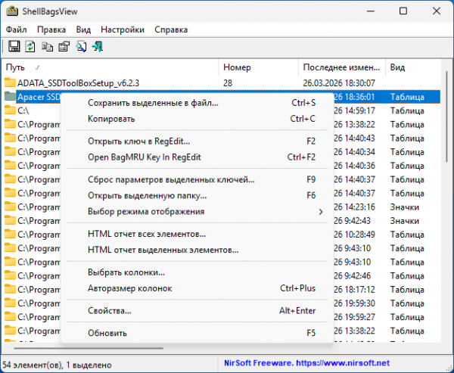The image size is (454, 373).
Task: Click the ShellBagsView app icon in title bar
Action: click(x=12, y=11)
